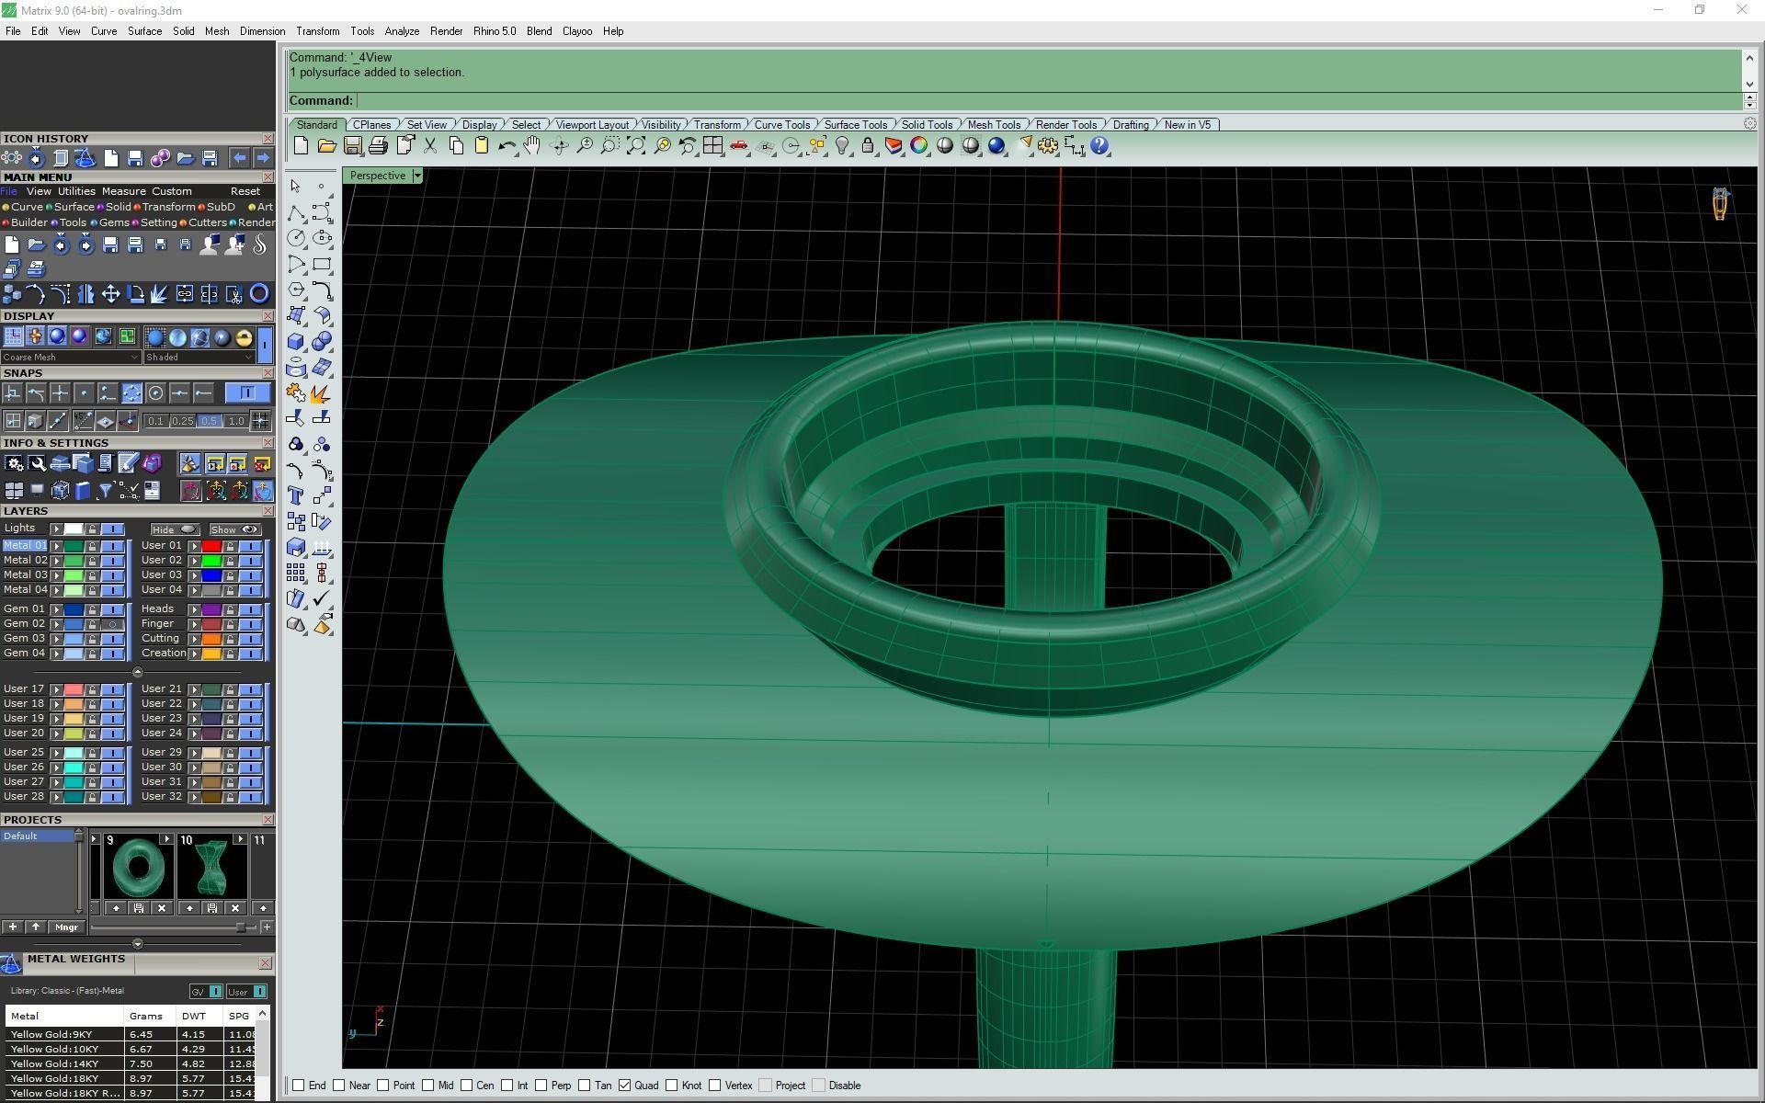1765x1103 pixels.
Task: Select the Cut scissors icon
Action: (x=429, y=146)
